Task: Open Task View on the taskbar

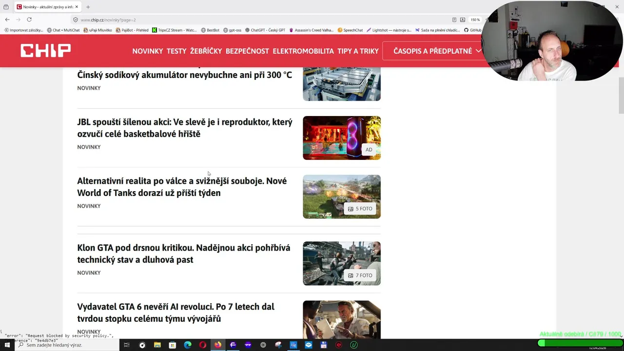Action: pos(127,345)
